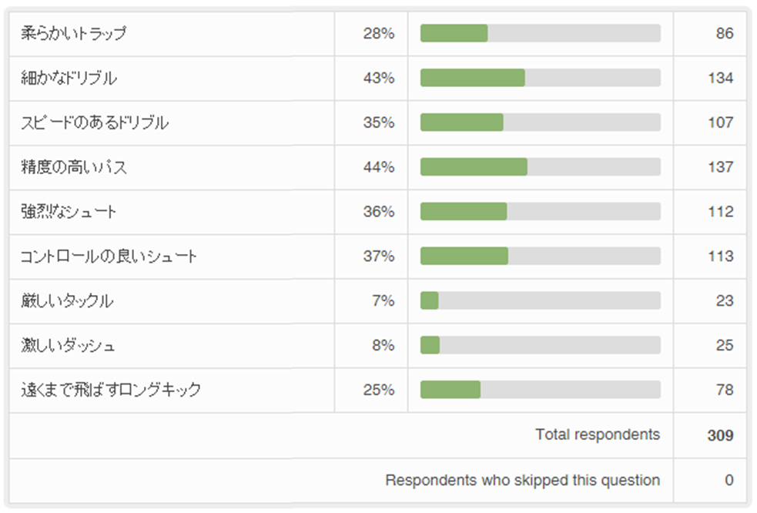Click the 43% green result bar
The height and width of the screenshot is (513, 757).
click(472, 79)
